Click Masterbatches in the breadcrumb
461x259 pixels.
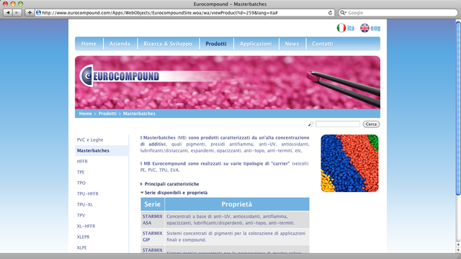click(x=139, y=114)
